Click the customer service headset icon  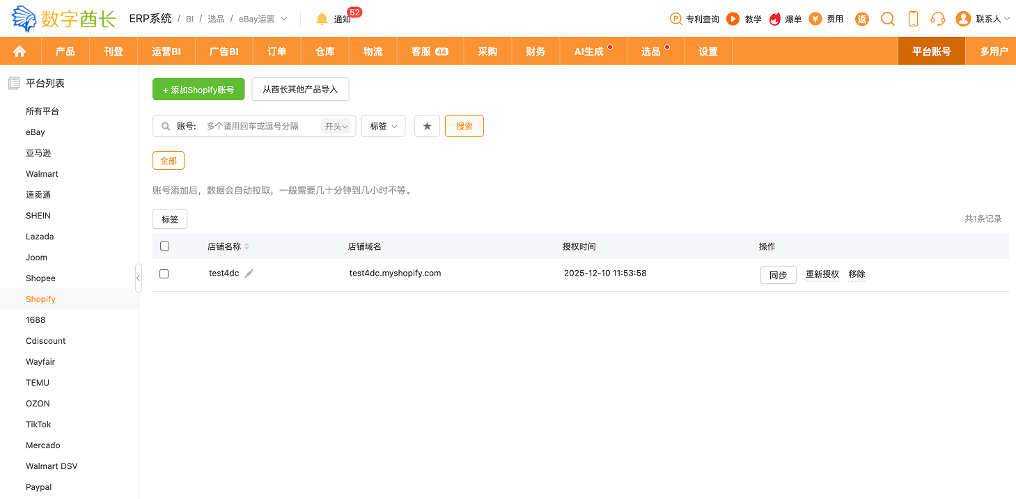point(938,19)
